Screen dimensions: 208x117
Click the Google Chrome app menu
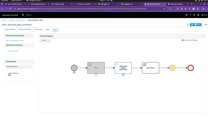(x=34, y=1)
